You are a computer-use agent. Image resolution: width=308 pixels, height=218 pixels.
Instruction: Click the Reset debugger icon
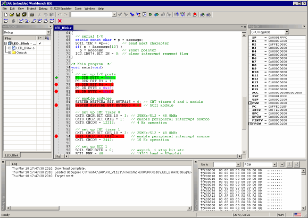coord(6,21)
